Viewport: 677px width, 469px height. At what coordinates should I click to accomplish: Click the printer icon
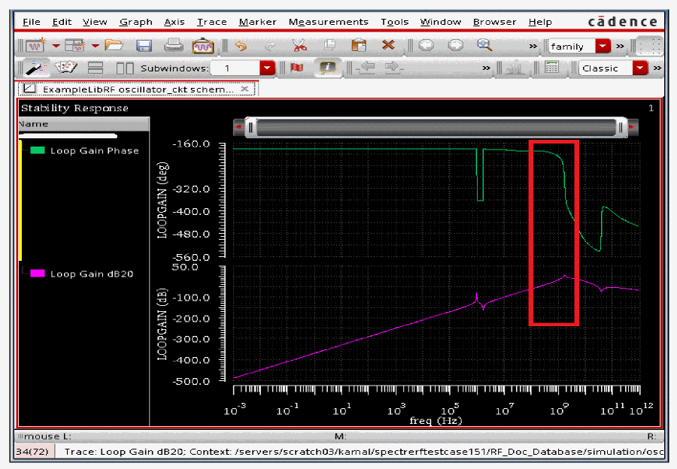pyautogui.click(x=173, y=46)
